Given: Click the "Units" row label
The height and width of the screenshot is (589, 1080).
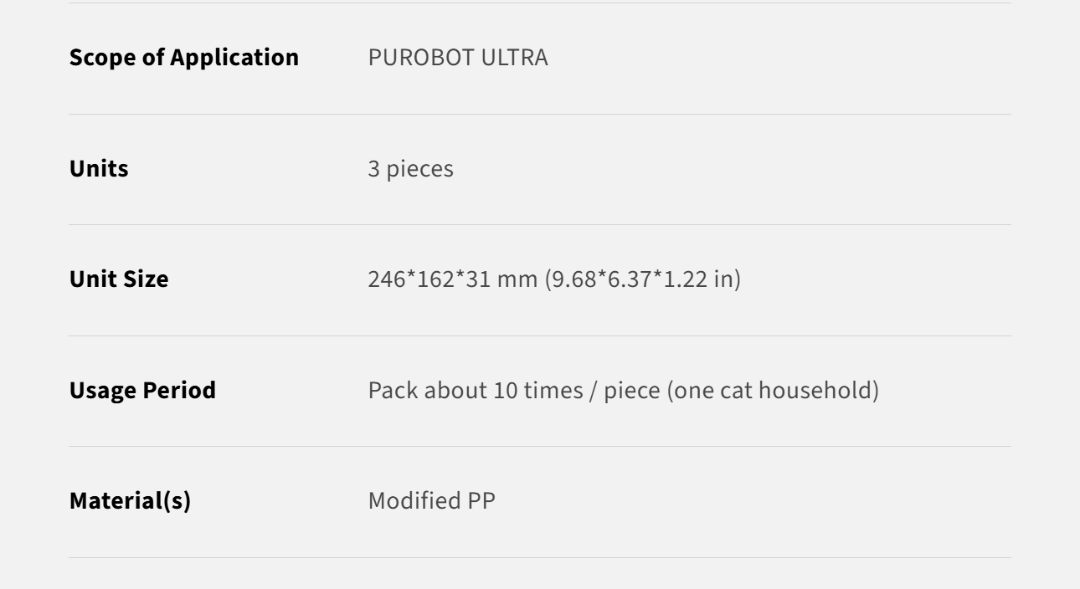Looking at the screenshot, I should pyautogui.click(x=99, y=169).
